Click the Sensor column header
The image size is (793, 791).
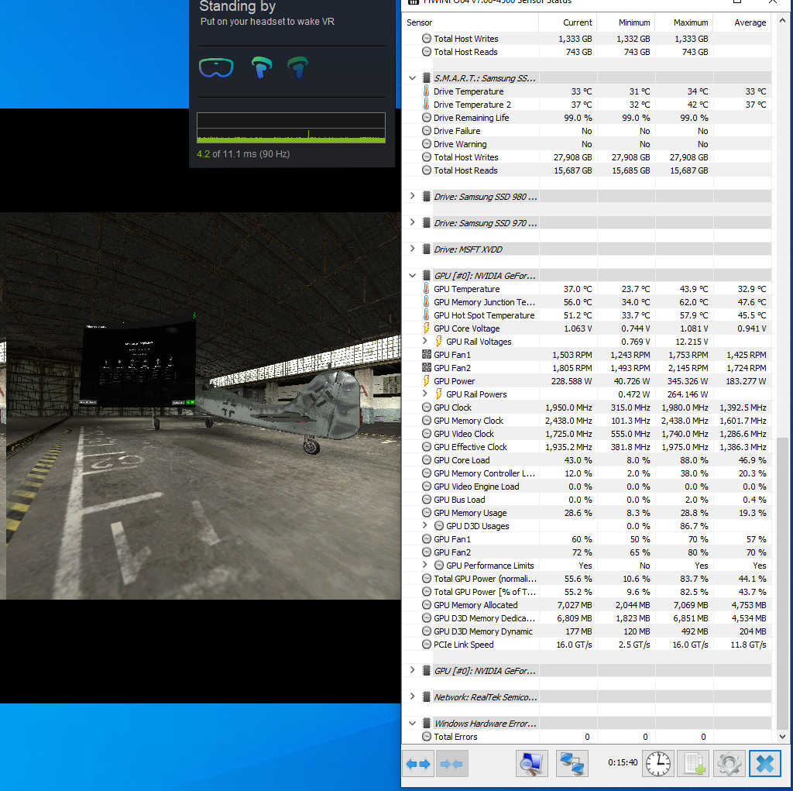[x=470, y=22]
